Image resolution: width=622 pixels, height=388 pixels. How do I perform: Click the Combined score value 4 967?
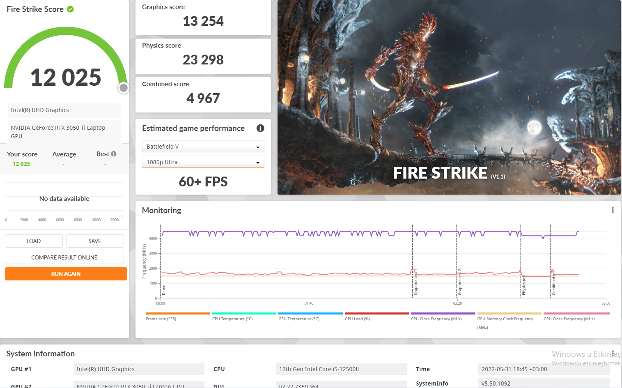(203, 98)
